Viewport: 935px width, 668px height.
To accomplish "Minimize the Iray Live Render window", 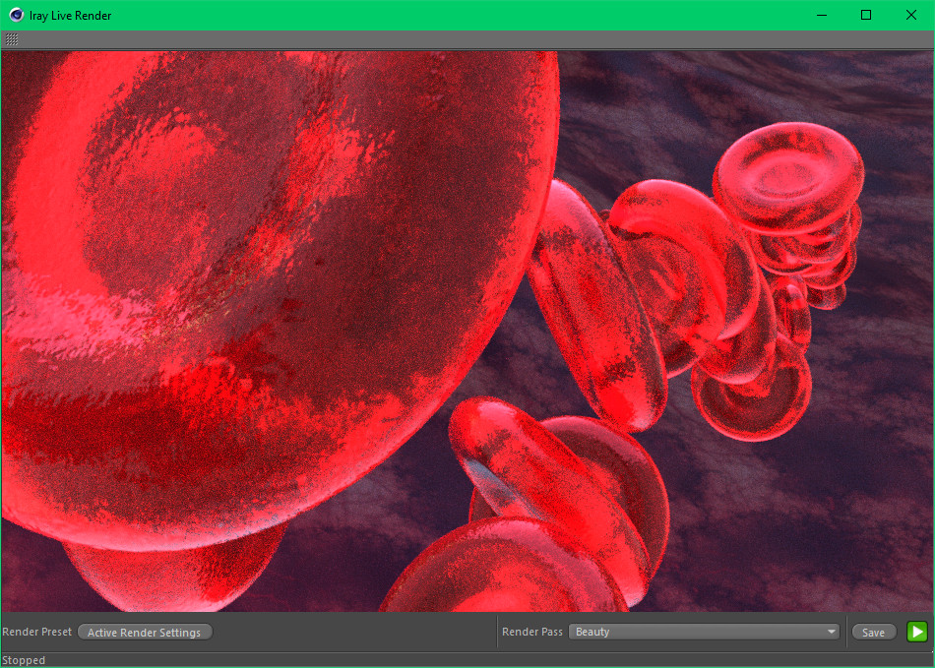I will [x=822, y=15].
